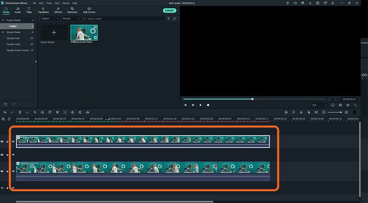The width and height of the screenshot is (368, 203).
Task: Lock the empty middle video track
Action: pos(7,155)
